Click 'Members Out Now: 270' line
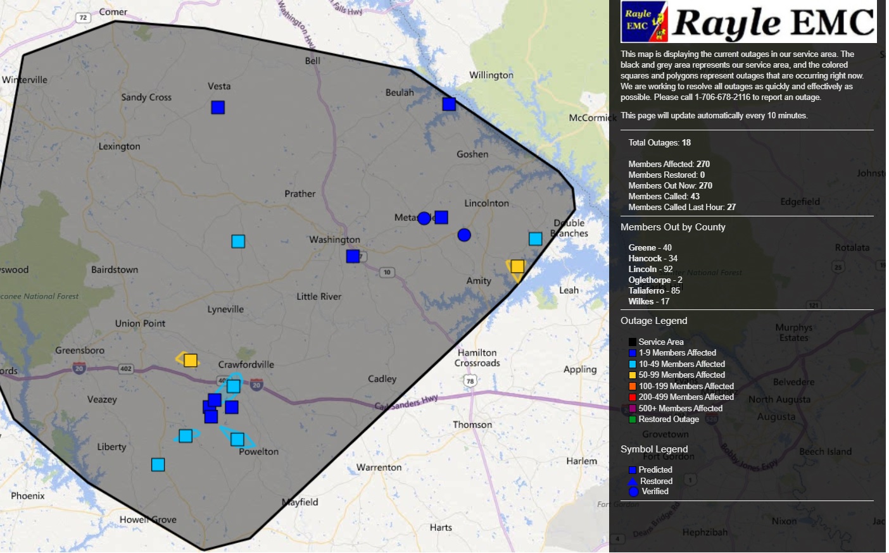 (670, 185)
